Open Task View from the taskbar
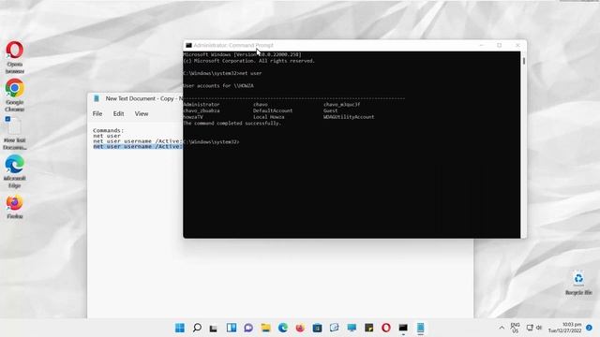Screen dimensions: 600x337 tap(214, 328)
